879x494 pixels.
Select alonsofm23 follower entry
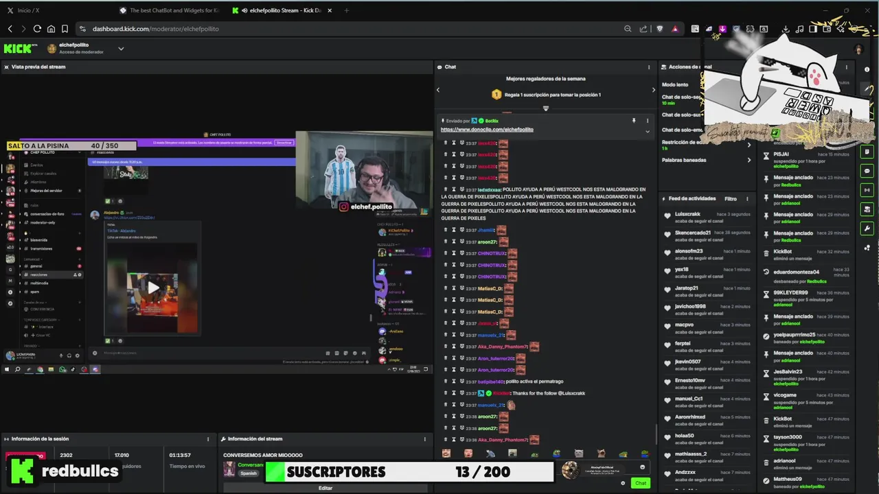[706, 255]
